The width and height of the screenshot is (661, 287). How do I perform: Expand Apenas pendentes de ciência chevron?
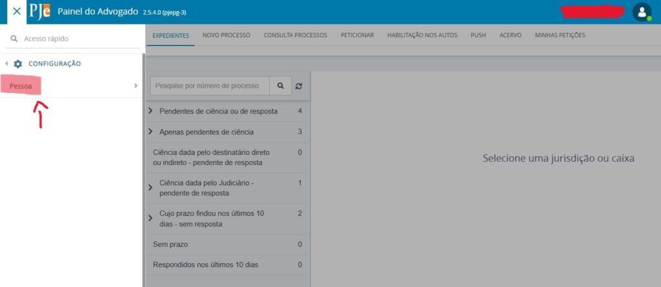150,132
